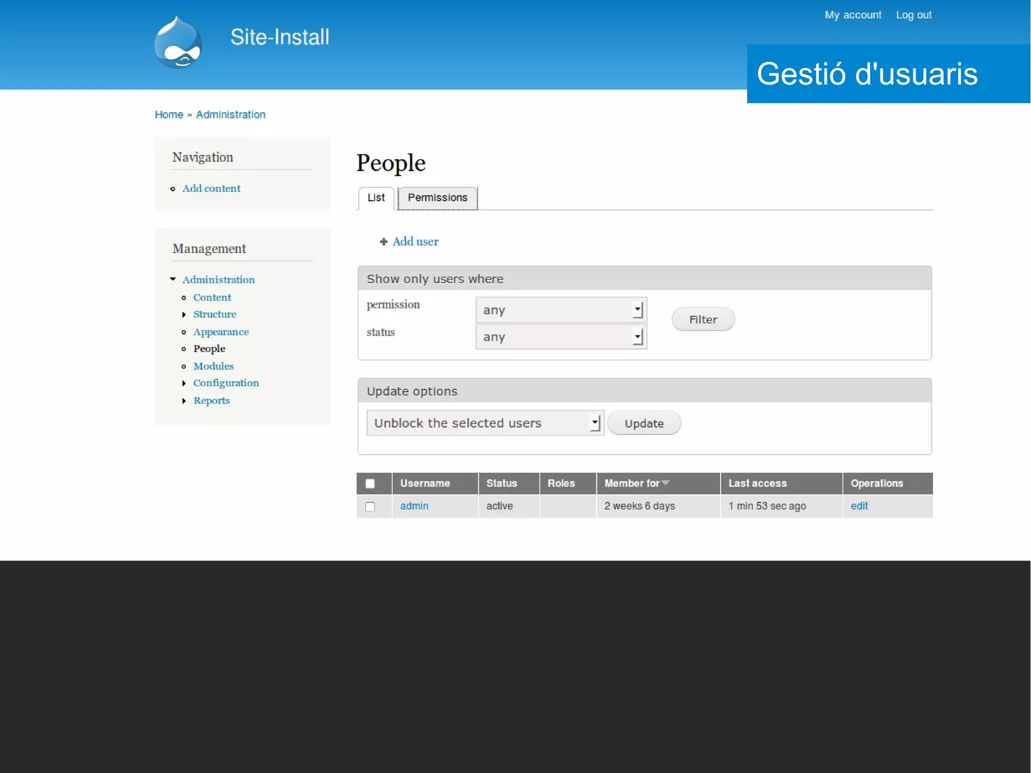Viewport: 1031px width, 773px height.
Task: Expand the Reports menu triangle
Action: [x=184, y=401]
